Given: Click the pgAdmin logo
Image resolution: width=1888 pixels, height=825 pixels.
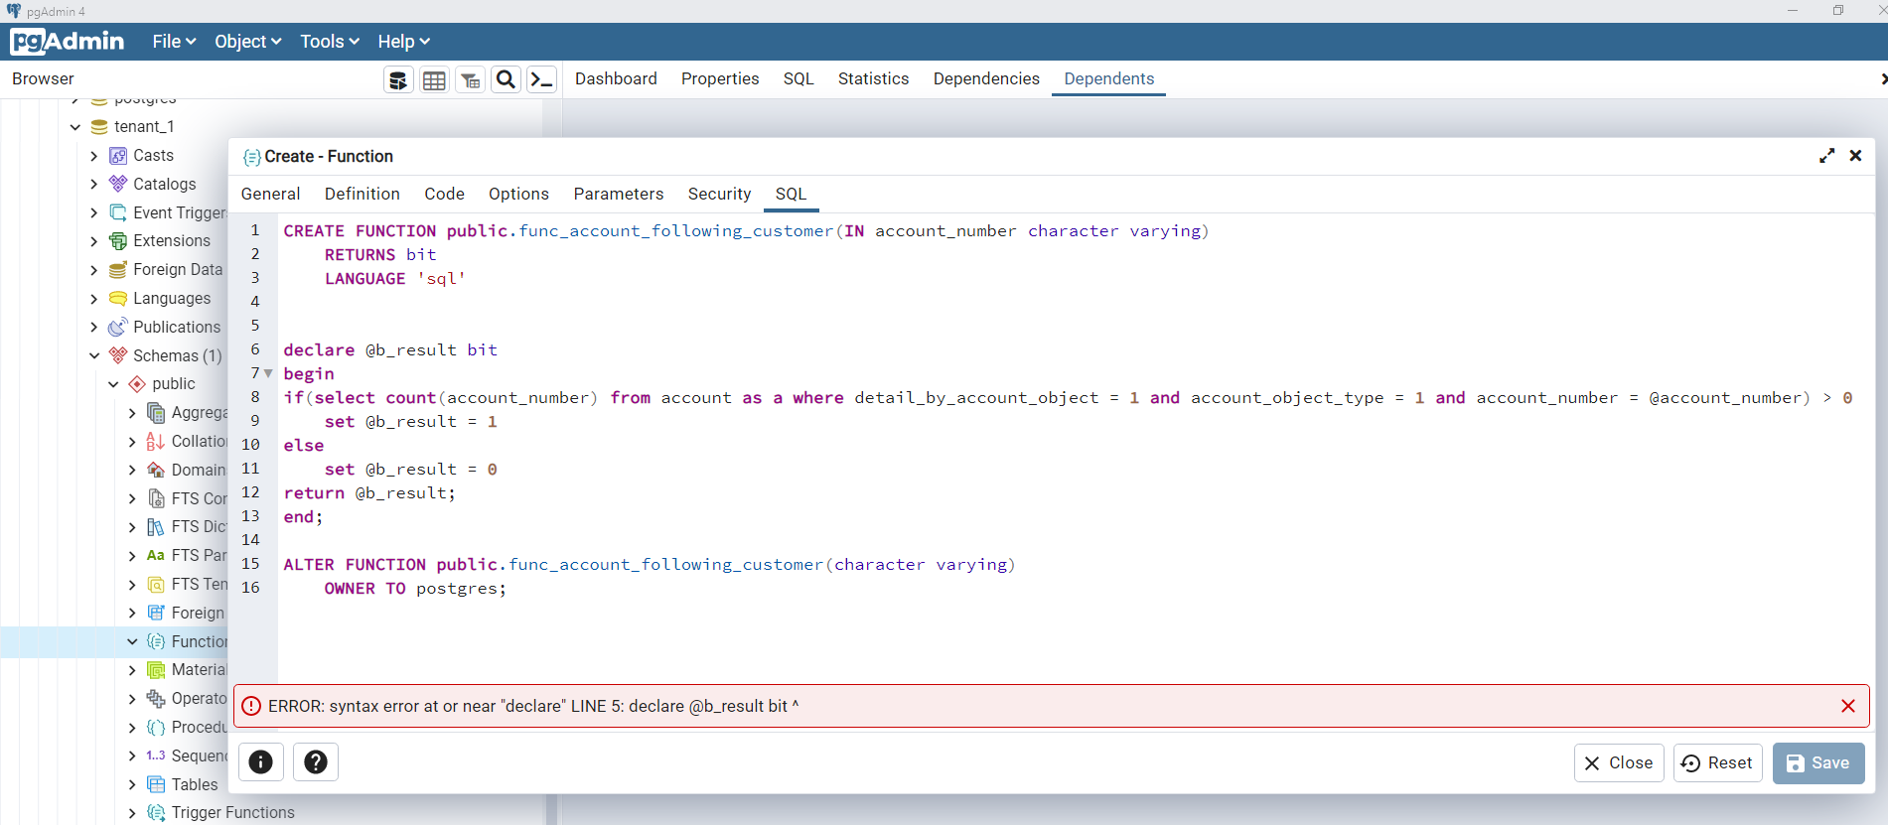Looking at the screenshot, I should tap(68, 42).
